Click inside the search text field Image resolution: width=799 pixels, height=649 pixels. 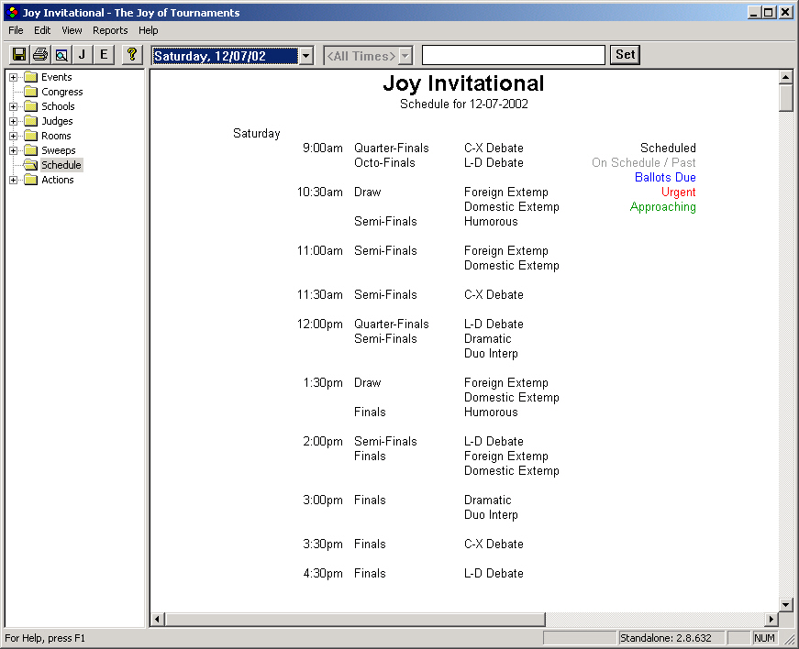coord(513,55)
